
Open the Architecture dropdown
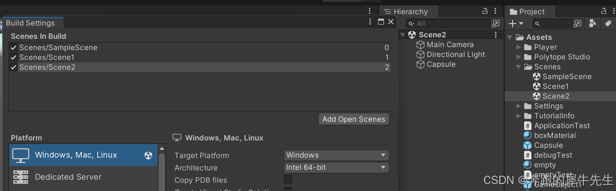click(337, 167)
